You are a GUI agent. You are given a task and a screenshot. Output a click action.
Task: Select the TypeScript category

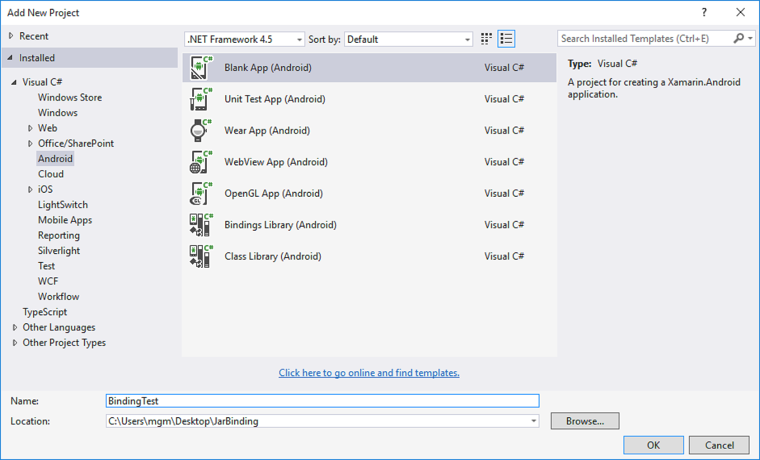[45, 312]
